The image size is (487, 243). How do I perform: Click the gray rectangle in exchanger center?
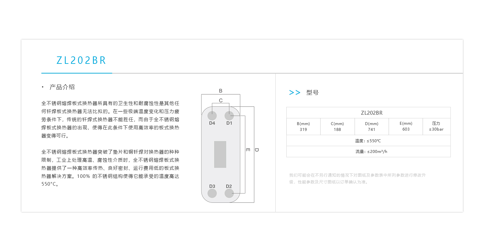click(220, 154)
